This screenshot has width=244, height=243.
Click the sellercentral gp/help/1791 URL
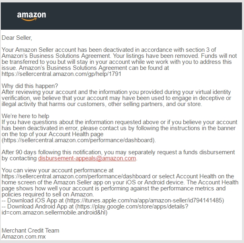click(62, 74)
